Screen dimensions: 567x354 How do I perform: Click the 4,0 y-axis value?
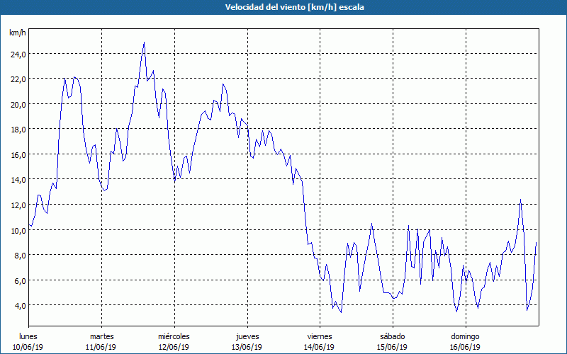[x=20, y=306]
